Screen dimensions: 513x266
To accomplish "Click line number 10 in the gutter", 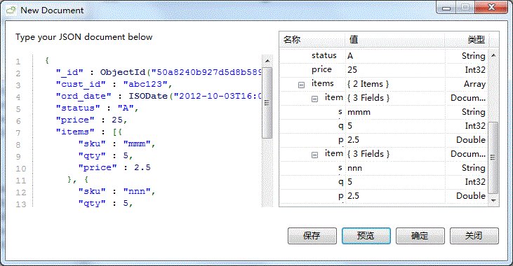I will coord(21,169).
